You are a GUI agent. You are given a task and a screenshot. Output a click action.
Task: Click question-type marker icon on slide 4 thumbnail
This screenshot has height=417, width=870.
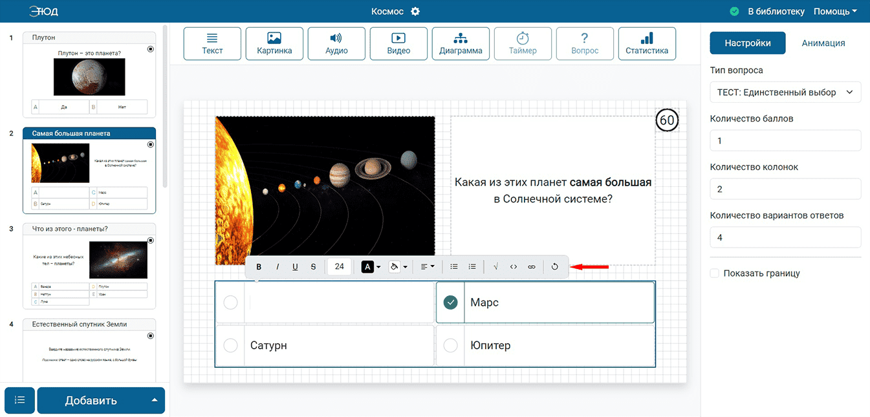point(151,336)
